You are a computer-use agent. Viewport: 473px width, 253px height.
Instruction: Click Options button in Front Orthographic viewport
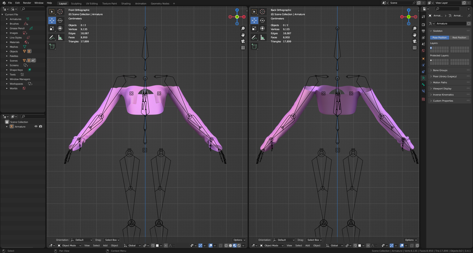239,240
